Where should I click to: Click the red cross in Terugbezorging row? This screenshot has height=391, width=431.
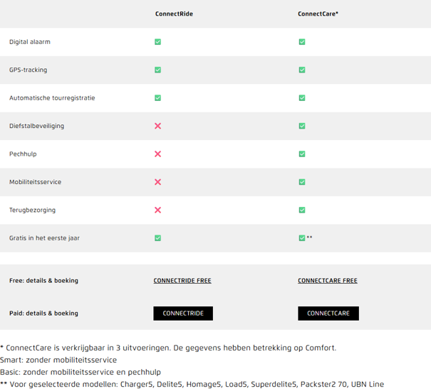157,210
